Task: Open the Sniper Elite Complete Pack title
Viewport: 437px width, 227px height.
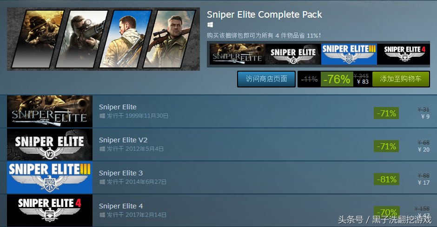Action: tap(264, 14)
